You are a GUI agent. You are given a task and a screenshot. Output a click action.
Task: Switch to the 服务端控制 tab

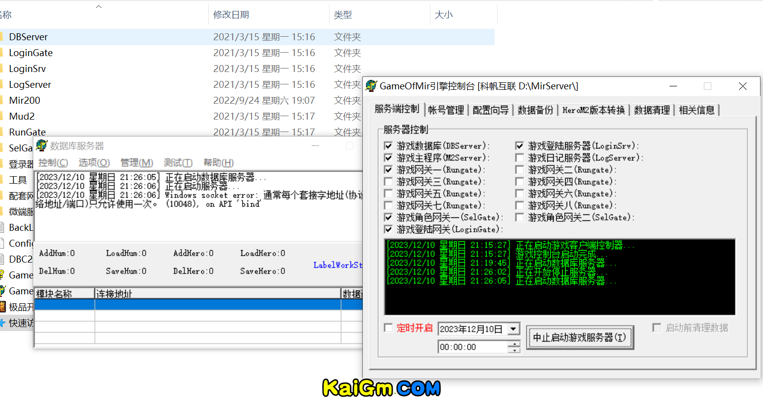click(397, 109)
